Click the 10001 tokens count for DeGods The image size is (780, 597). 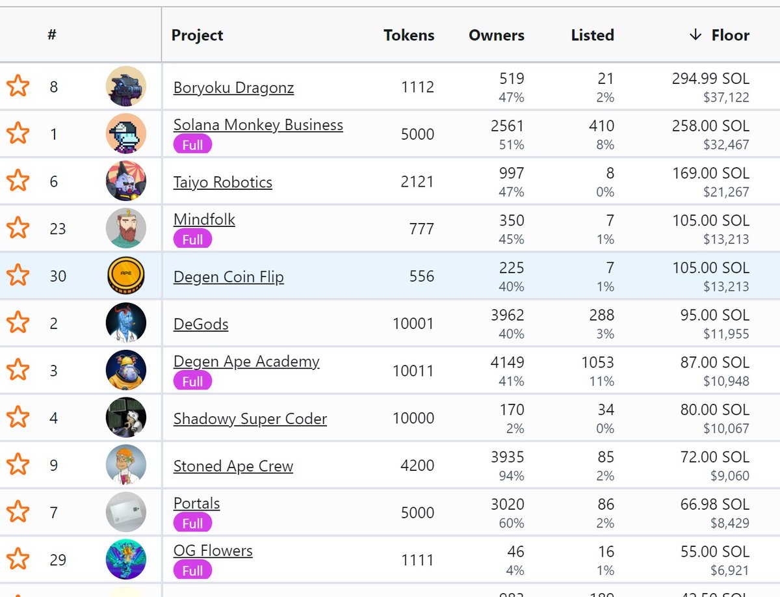(x=413, y=323)
